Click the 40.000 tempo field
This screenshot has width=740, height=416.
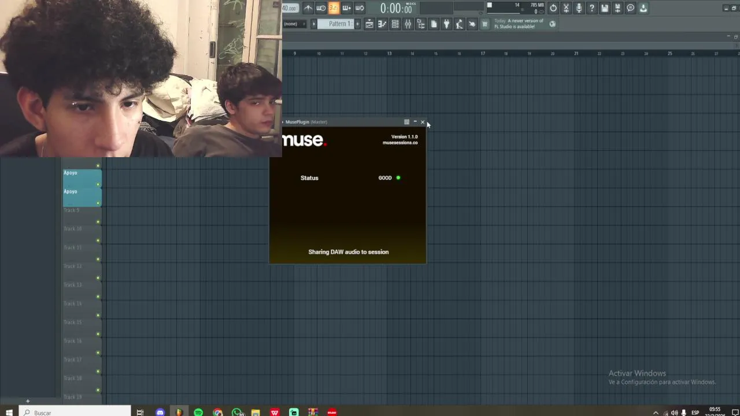tap(290, 8)
